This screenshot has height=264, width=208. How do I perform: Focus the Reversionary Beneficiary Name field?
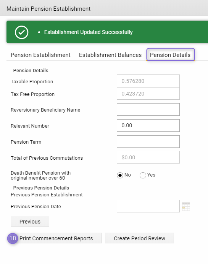148,109
